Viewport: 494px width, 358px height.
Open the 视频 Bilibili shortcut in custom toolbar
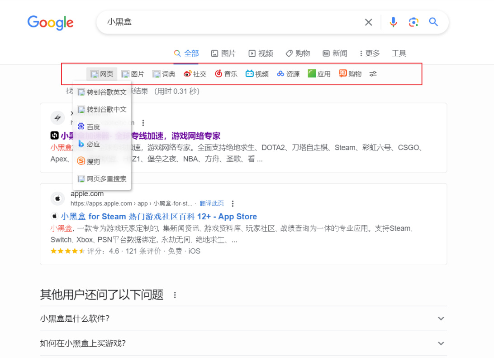[257, 74]
